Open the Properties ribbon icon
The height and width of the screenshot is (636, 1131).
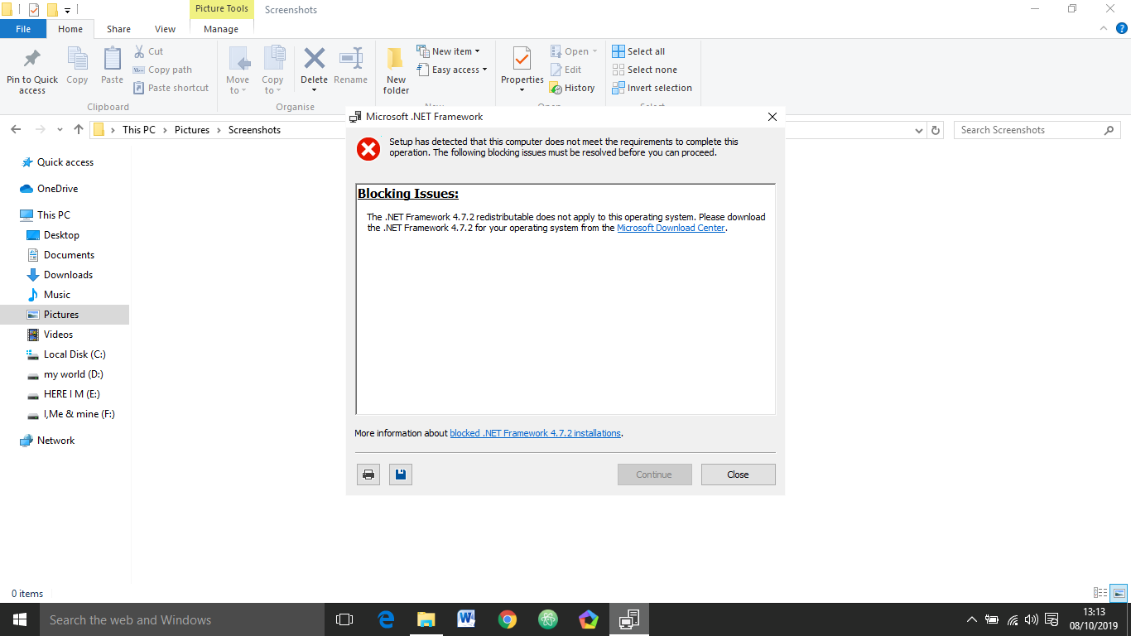522,60
